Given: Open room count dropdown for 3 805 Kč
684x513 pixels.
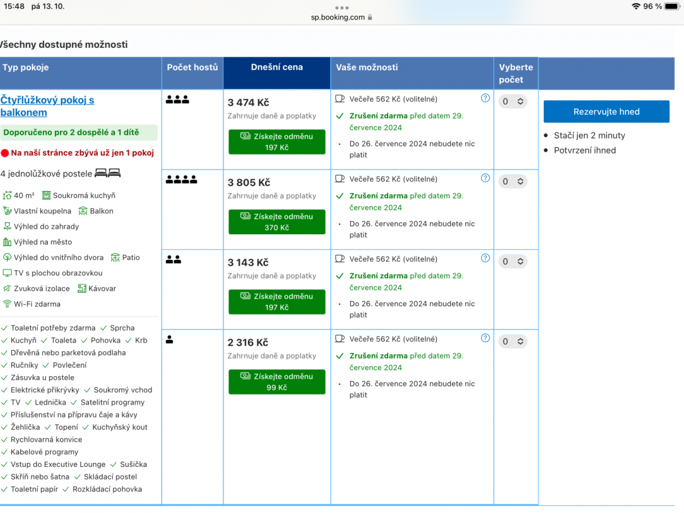Looking at the screenshot, I should point(512,181).
